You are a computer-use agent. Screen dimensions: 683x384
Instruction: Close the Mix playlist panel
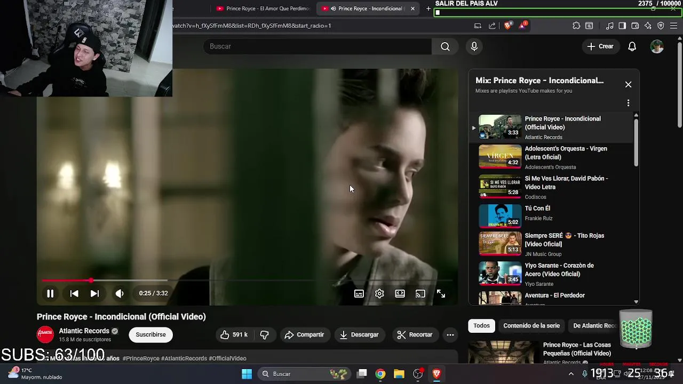pyautogui.click(x=628, y=84)
